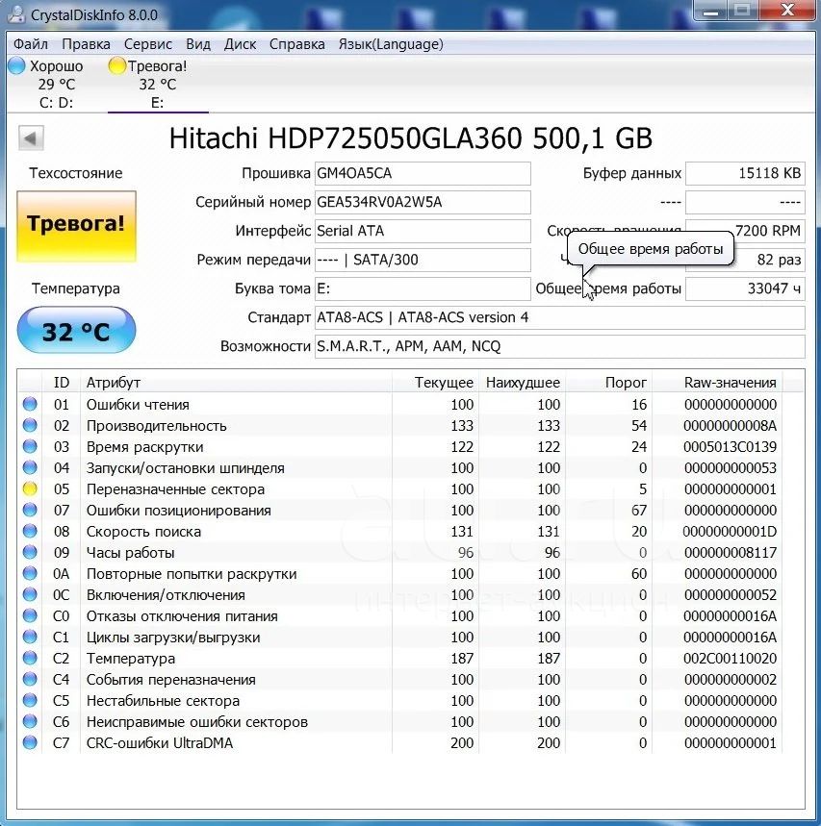Click status icon for Повторные попытки раскрутки

30,573
